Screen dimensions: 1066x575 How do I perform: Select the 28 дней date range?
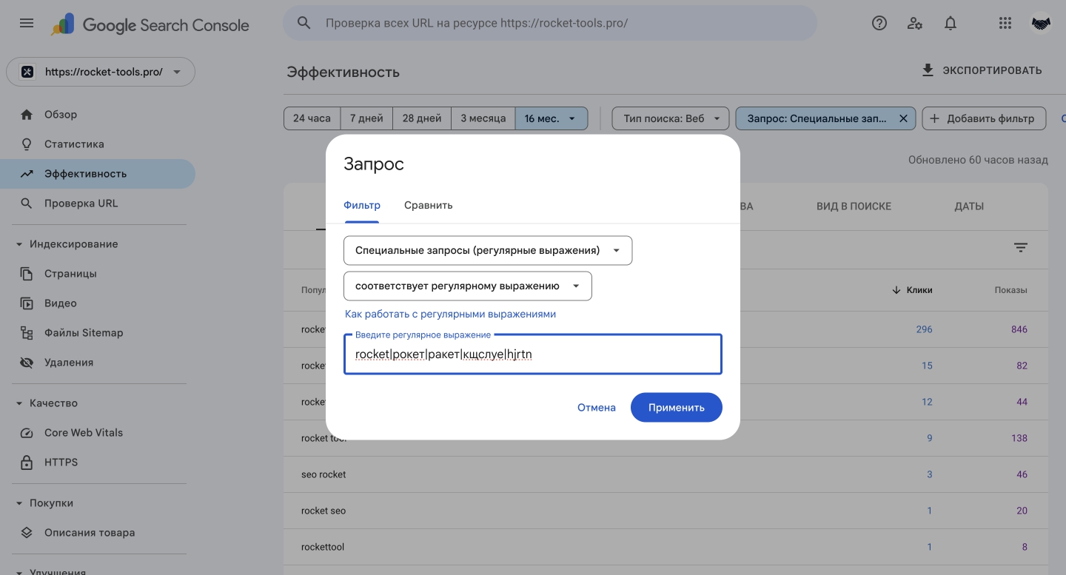click(422, 118)
